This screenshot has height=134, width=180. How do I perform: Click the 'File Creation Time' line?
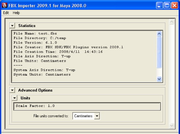pyautogui.click(x=58, y=52)
